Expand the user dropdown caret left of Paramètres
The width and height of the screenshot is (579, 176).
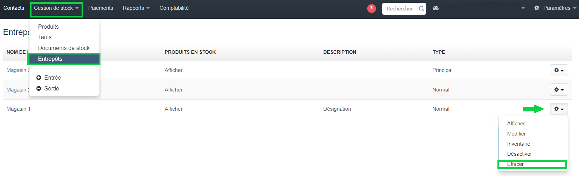pos(523,8)
